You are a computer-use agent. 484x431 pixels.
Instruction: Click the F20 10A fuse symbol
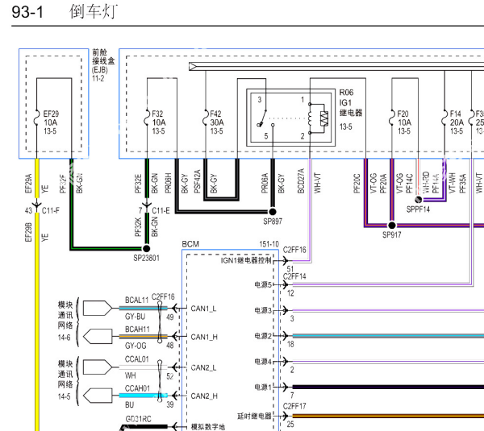tap(392, 118)
